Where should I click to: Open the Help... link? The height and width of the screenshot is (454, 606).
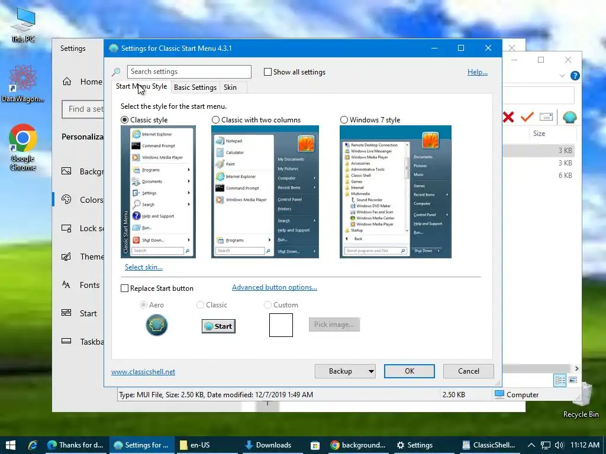pyautogui.click(x=478, y=72)
